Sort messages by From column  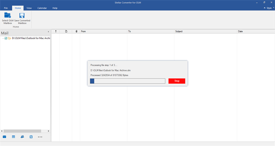103,32
